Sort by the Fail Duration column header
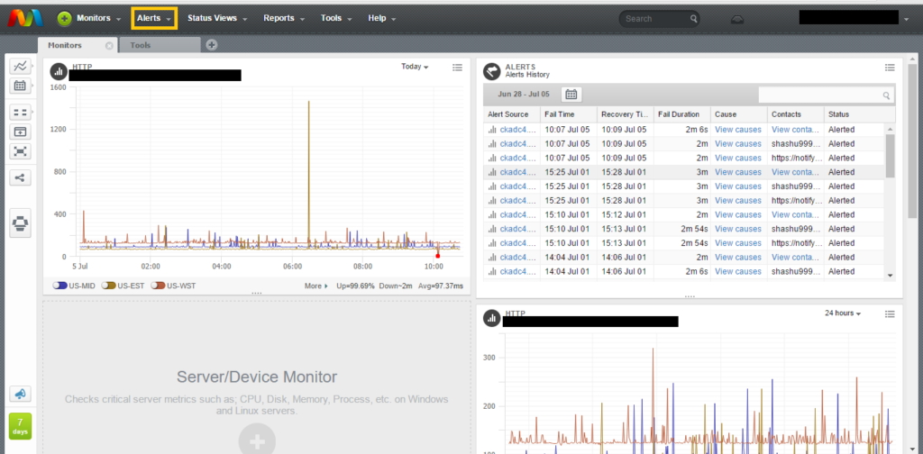The image size is (923, 454). (681, 114)
